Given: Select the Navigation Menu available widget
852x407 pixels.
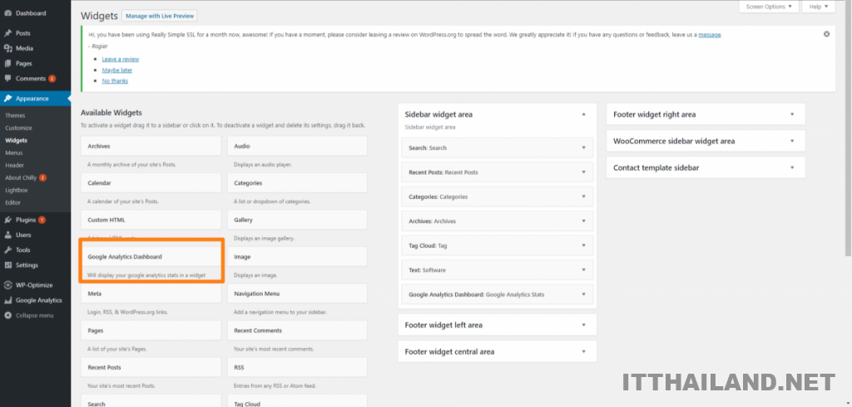Looking at the screenshot, I should [297, 294].
